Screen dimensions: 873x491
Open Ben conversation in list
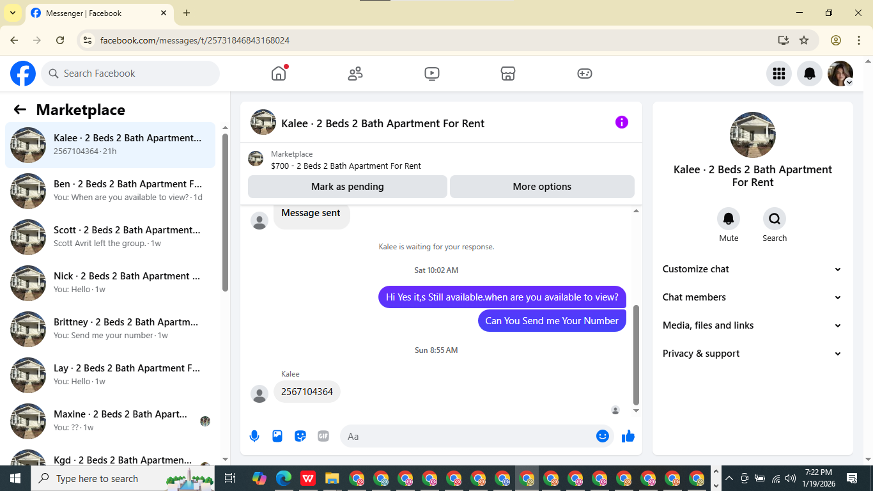(x=111, y=191)
